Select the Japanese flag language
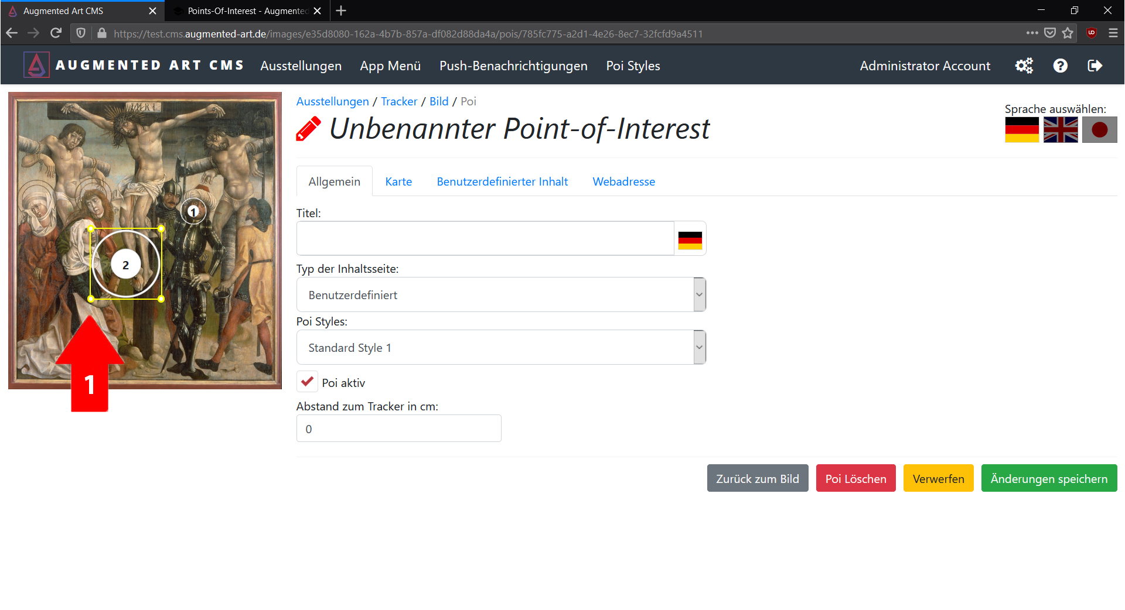Viewport: 1125px width, 610px height. 1099,129
